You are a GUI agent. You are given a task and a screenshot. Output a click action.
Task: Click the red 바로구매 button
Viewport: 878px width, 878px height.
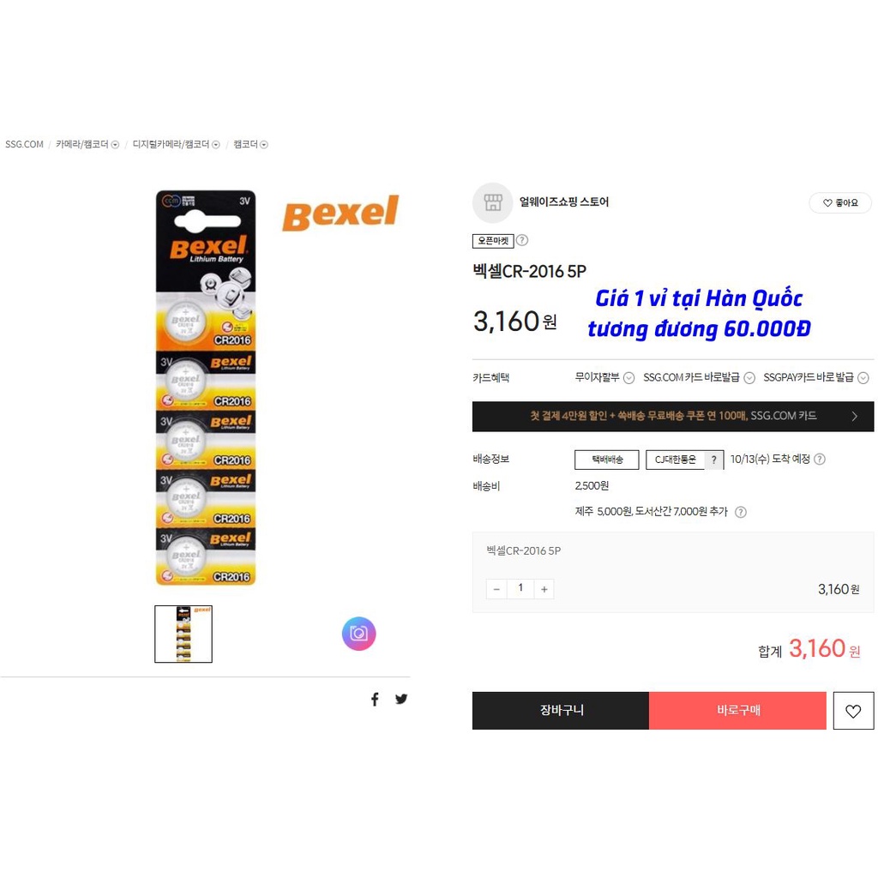click(737, 711)
